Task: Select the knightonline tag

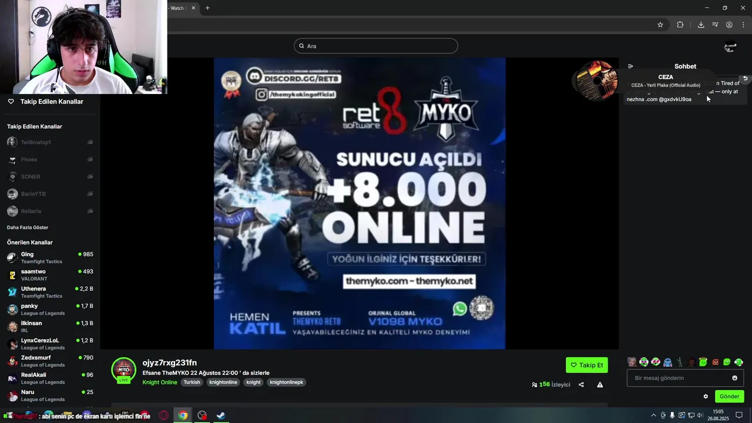Action: [223, 382]
